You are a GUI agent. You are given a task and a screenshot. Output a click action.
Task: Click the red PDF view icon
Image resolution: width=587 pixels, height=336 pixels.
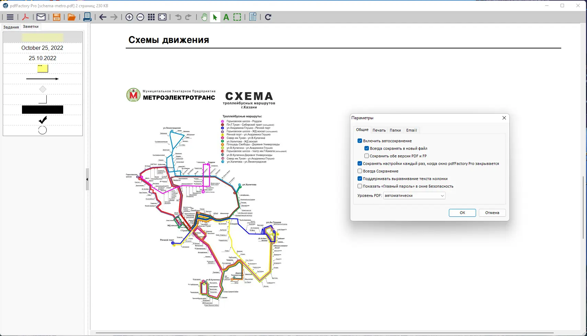point(25,17)
